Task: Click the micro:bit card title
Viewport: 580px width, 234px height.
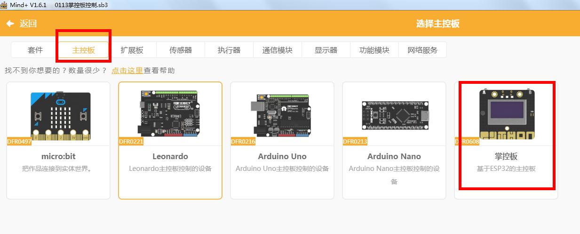Action: coord(58,156)
